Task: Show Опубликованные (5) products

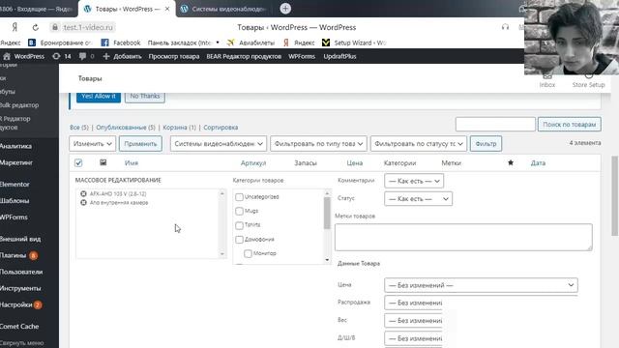Action: tap(126, 128)
